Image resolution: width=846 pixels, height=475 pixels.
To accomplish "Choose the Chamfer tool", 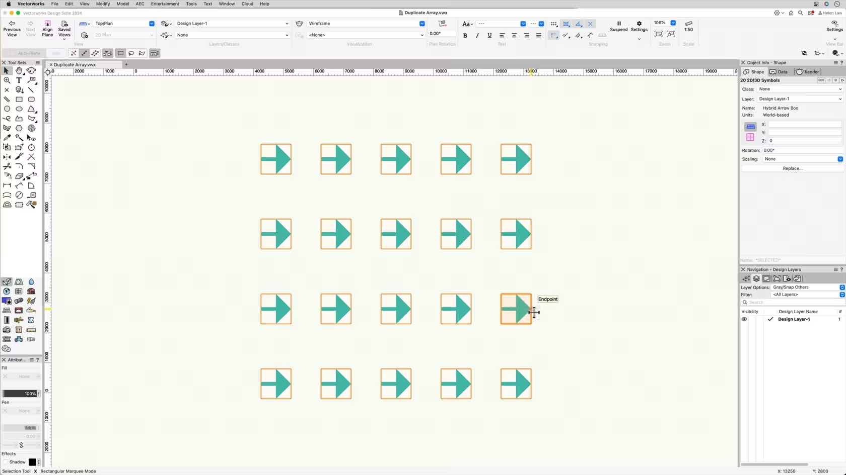I will [31, 166].
